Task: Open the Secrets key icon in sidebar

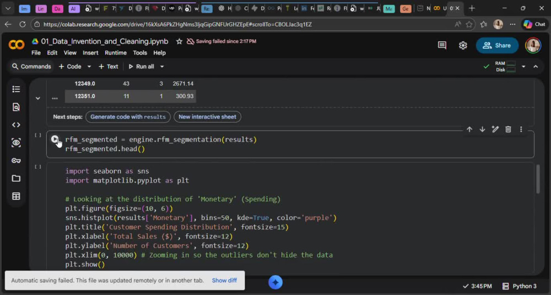Action: (16, 160)
